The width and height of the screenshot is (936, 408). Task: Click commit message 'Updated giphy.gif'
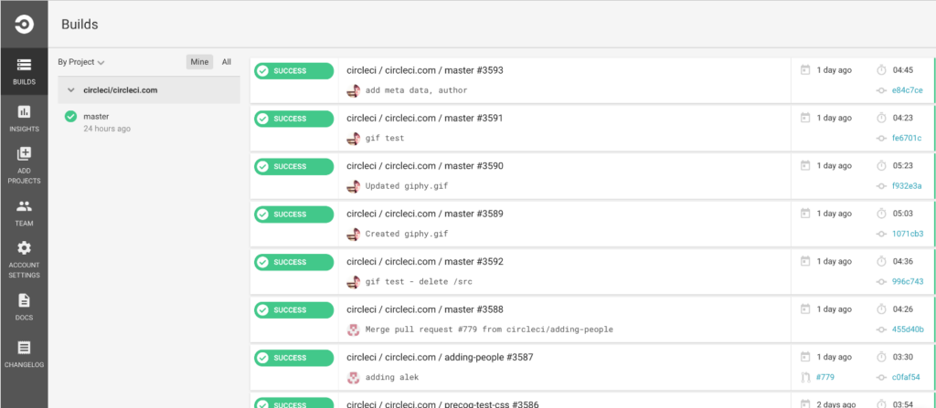(407, 185)
